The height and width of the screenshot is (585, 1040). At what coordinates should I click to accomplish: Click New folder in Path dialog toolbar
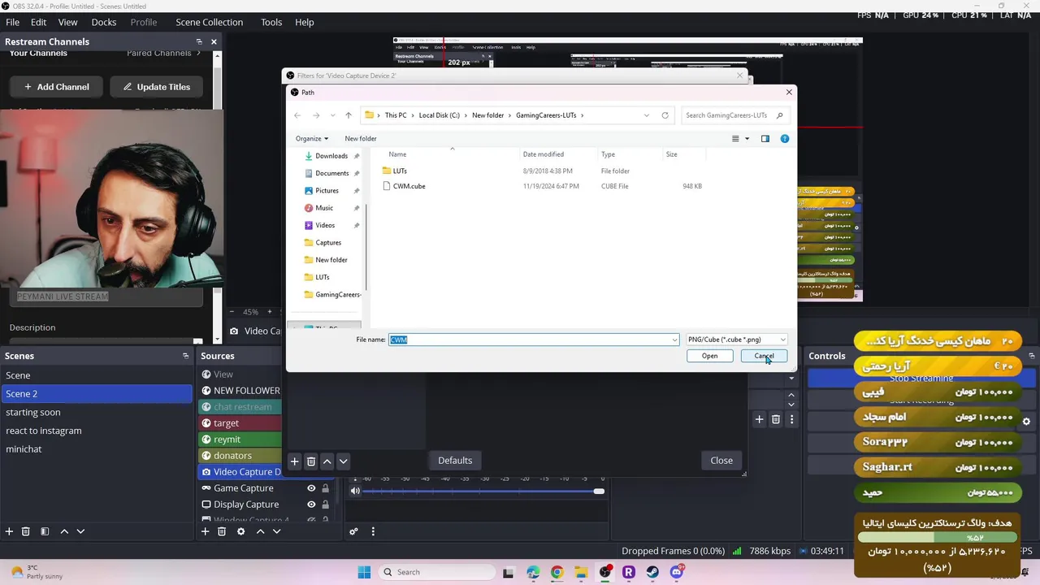[361, 139]
